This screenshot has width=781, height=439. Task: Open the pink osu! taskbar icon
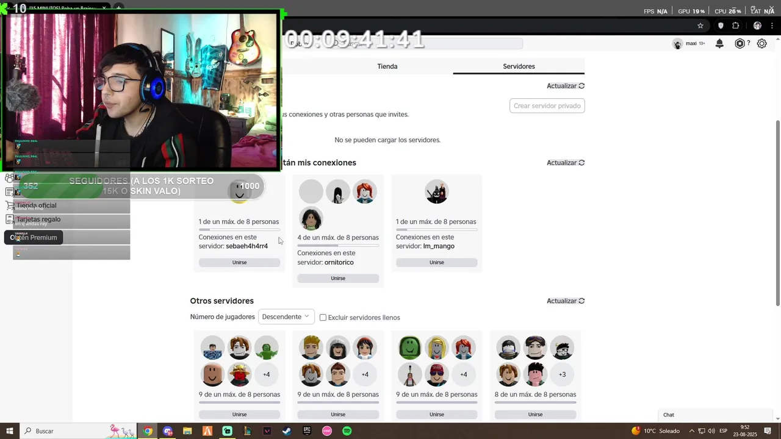click(327, 431)
